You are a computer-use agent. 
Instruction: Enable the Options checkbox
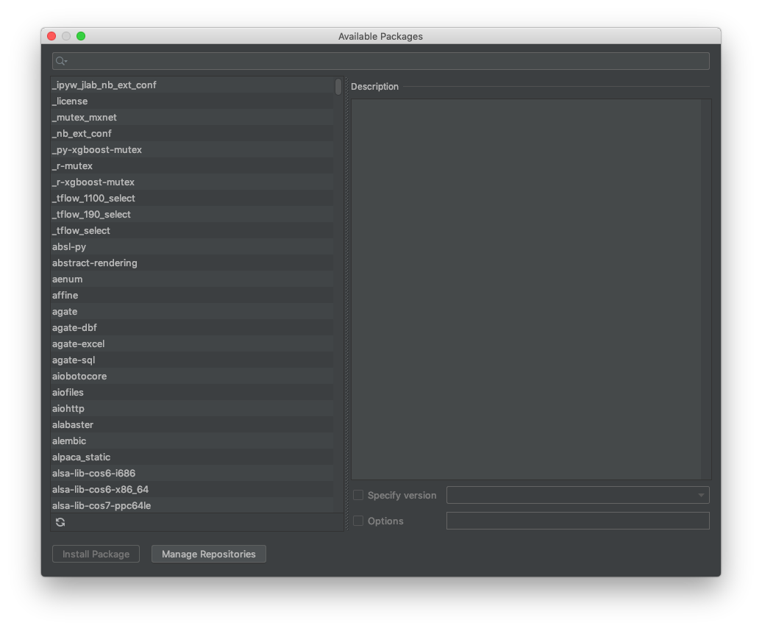coord(358,521)
